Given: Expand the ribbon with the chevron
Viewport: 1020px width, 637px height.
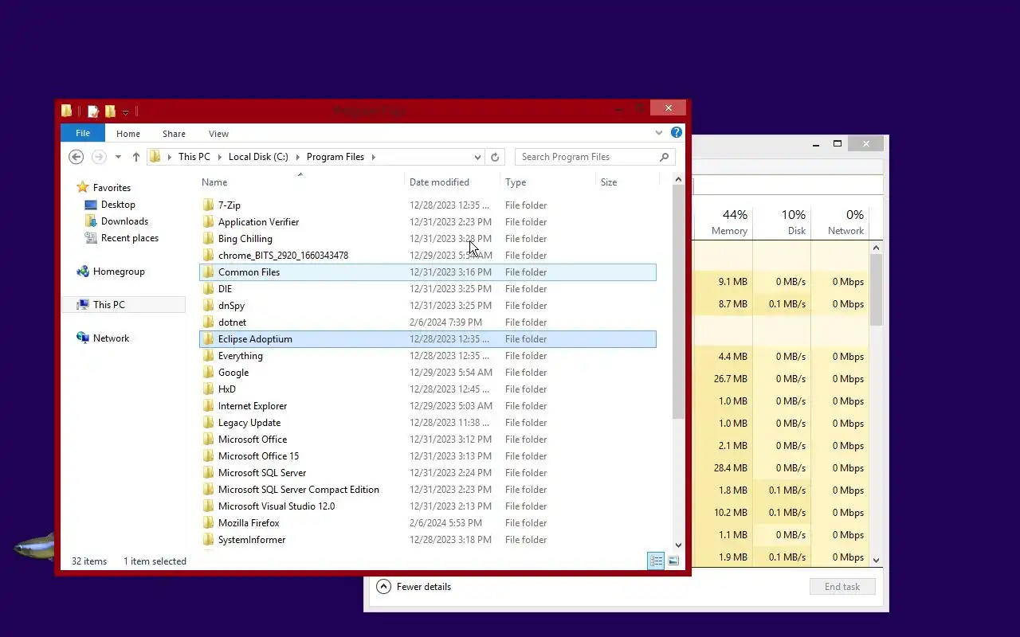Looking at the screenshot, I should (659, 133).
